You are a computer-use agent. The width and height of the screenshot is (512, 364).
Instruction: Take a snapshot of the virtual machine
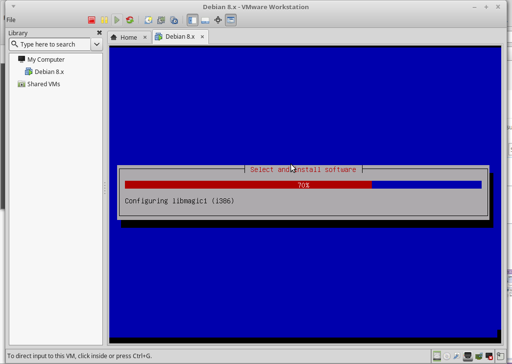148,20
